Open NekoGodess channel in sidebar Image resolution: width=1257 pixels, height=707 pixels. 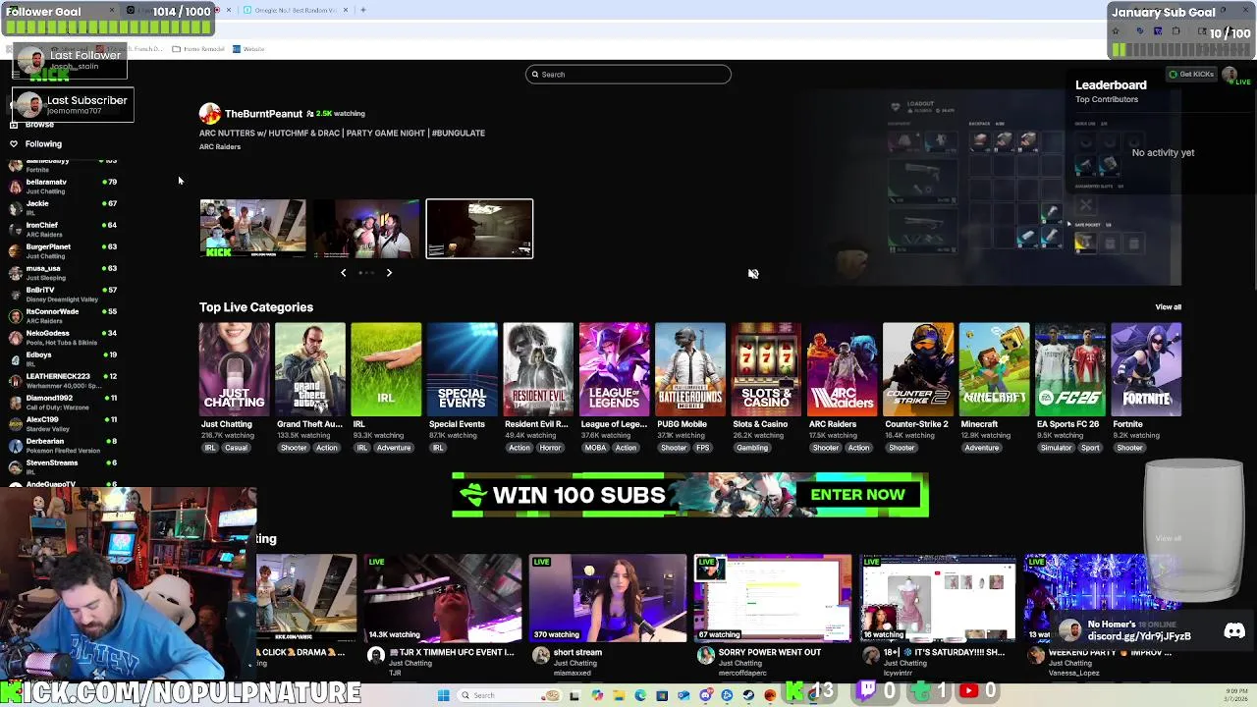click(64, 338)
